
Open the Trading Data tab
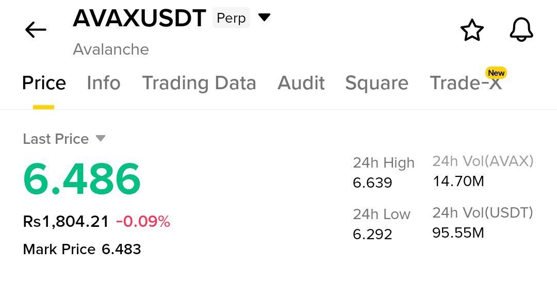[x=199, y=83]
